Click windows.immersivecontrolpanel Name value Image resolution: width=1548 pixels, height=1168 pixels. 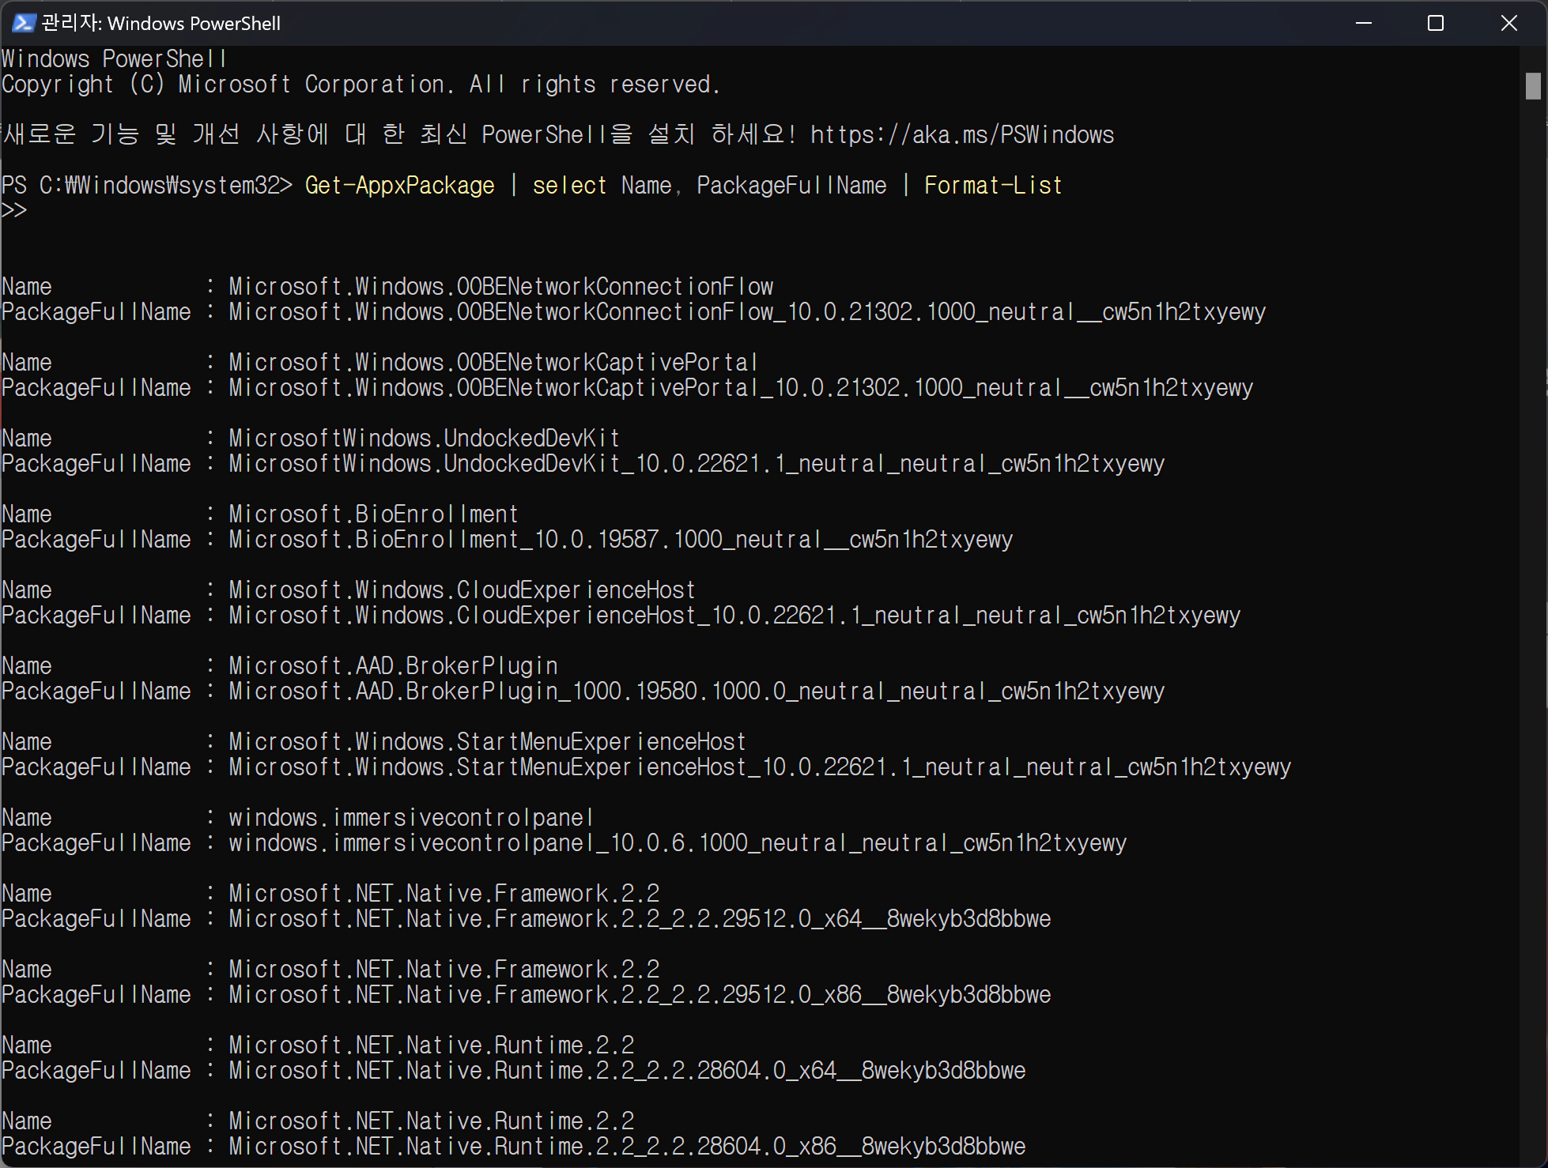point(411,817)
